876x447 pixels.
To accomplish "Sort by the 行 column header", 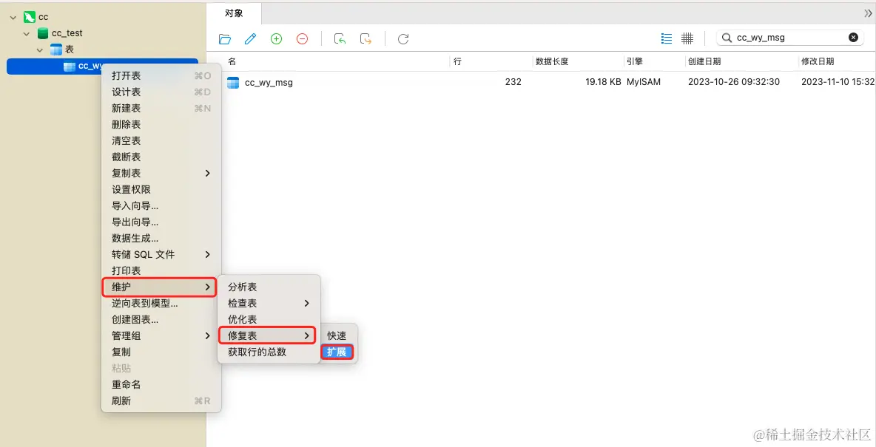I will (491, 61).
